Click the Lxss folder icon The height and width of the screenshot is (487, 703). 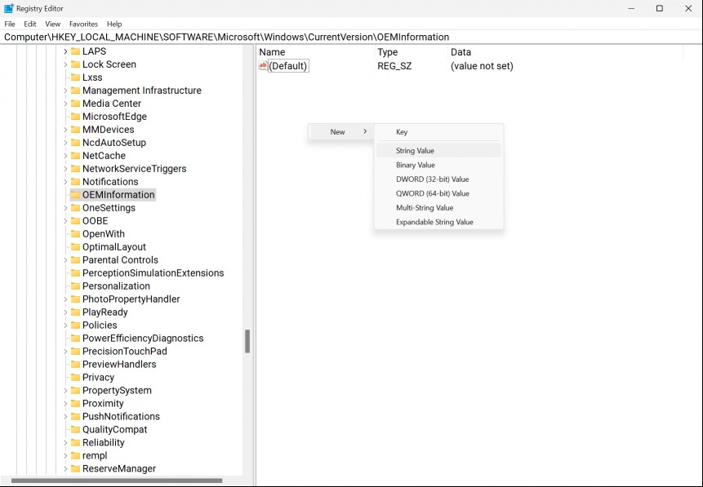coord(75,77)
